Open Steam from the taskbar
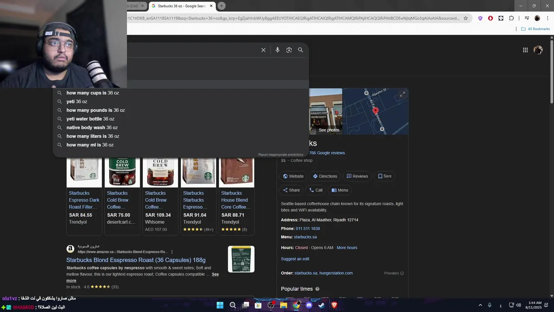 click(x=322, y=305)
